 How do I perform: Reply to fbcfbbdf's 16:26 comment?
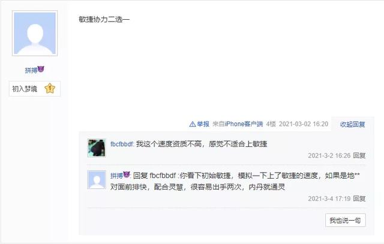359,155
